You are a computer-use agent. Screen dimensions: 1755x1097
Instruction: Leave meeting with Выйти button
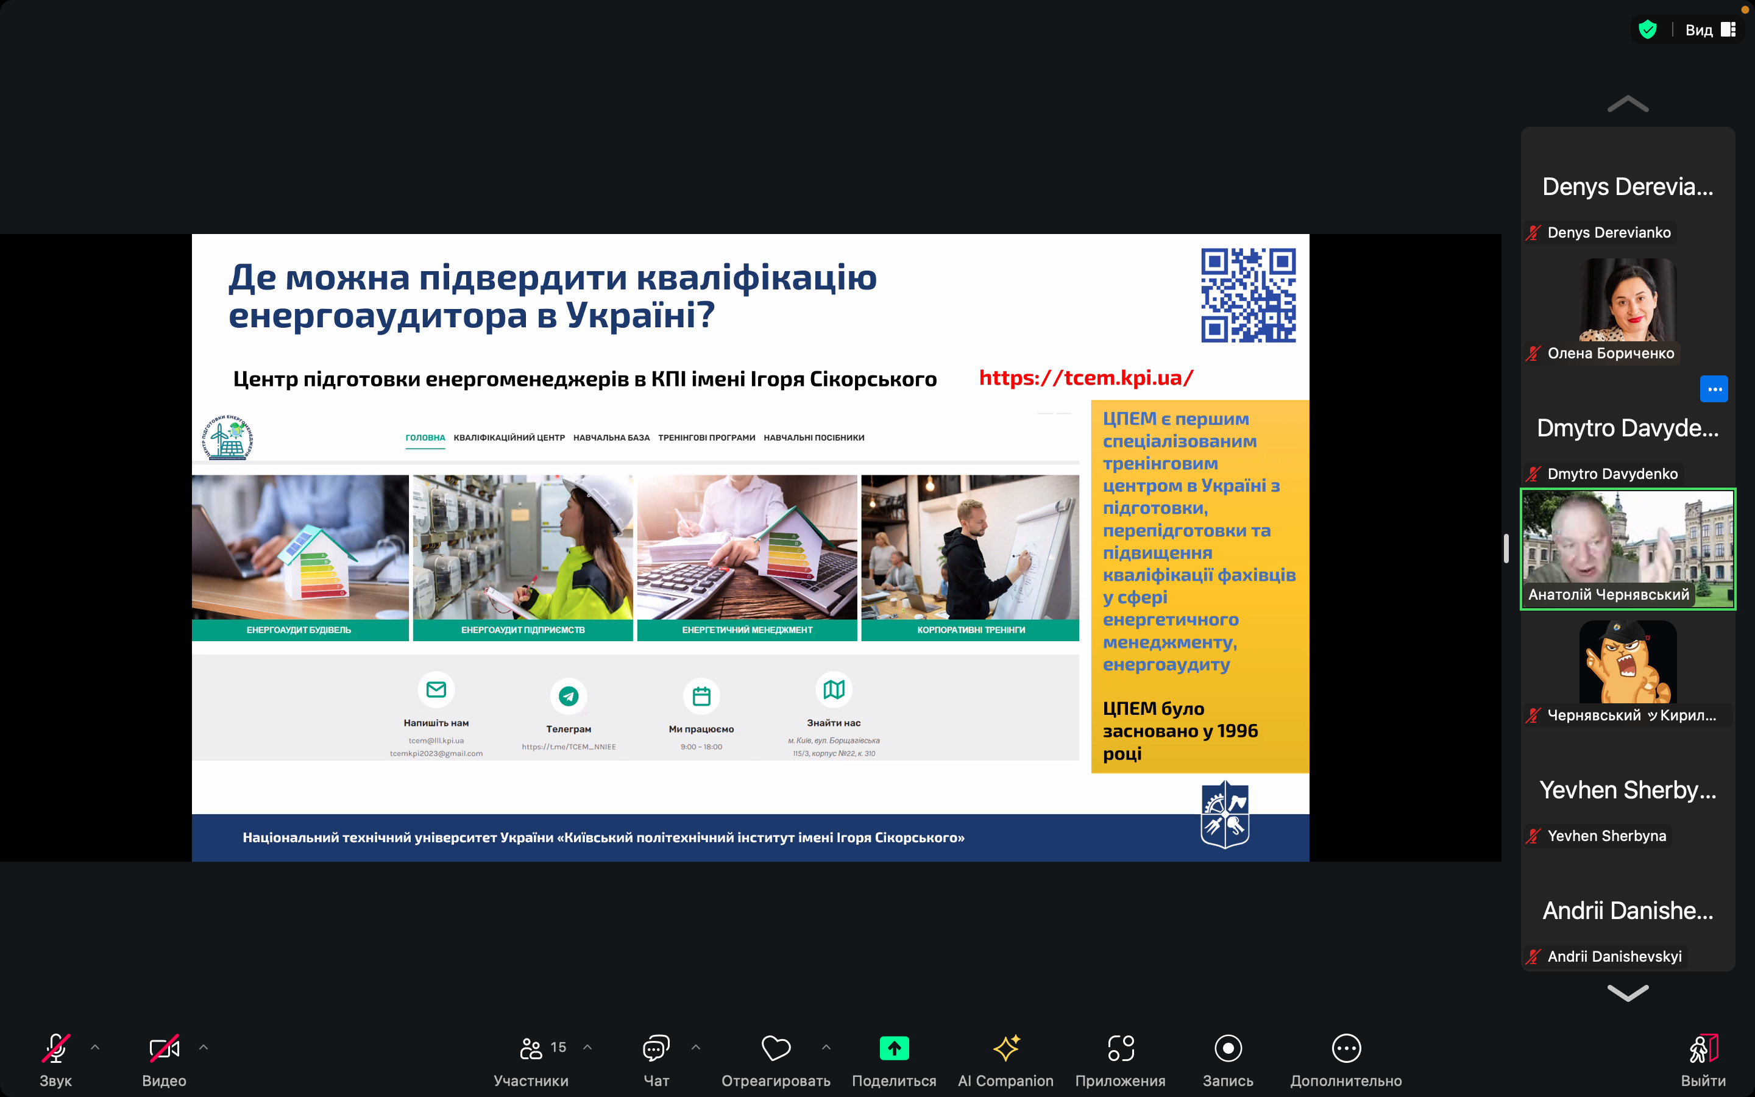pos(1704,1060)
